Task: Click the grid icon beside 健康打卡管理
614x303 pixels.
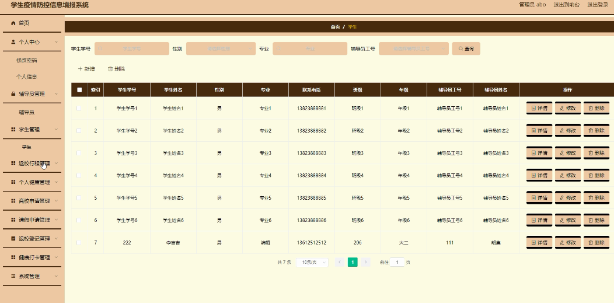Action: pos(13,257)
